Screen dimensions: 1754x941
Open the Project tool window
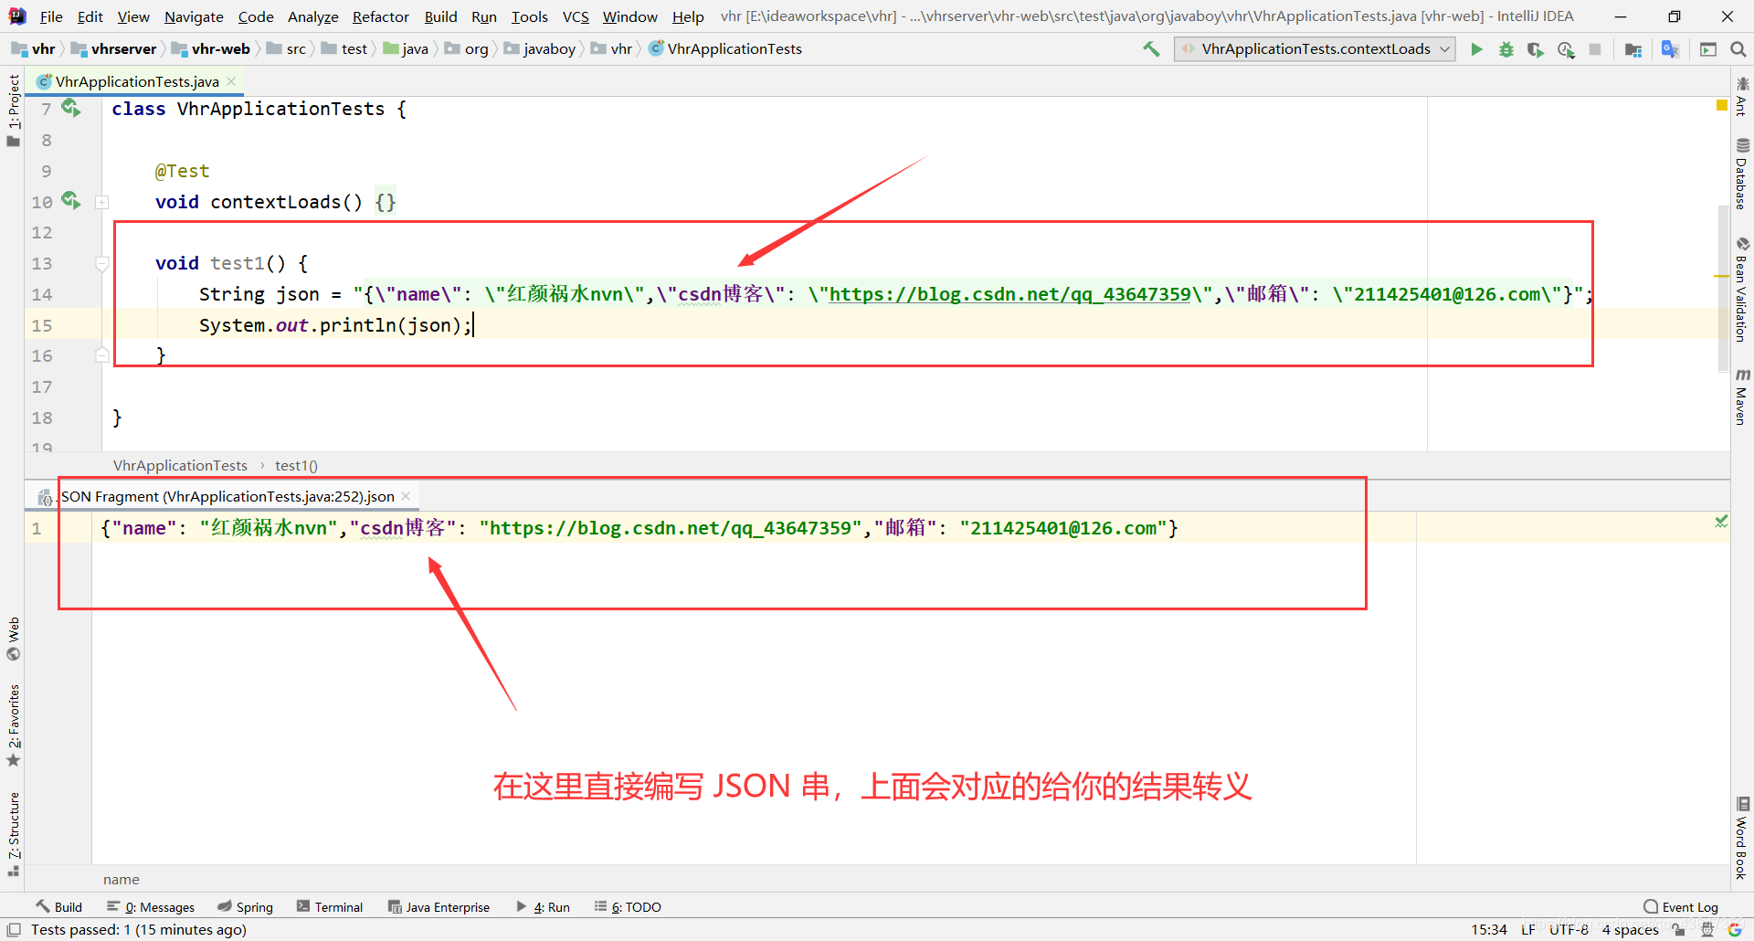coord(13,110)
